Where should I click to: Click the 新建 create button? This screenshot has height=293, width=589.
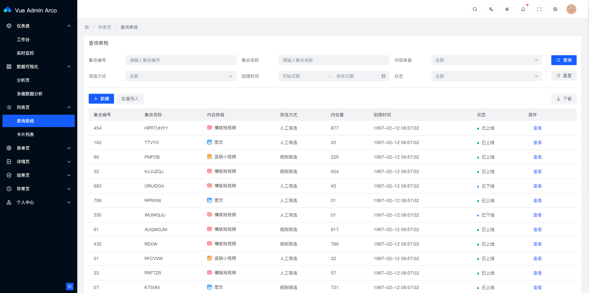click(x=101, y=99)
